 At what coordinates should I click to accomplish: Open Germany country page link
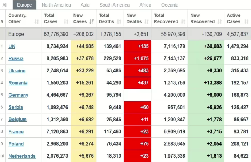(x=18, y=95)
